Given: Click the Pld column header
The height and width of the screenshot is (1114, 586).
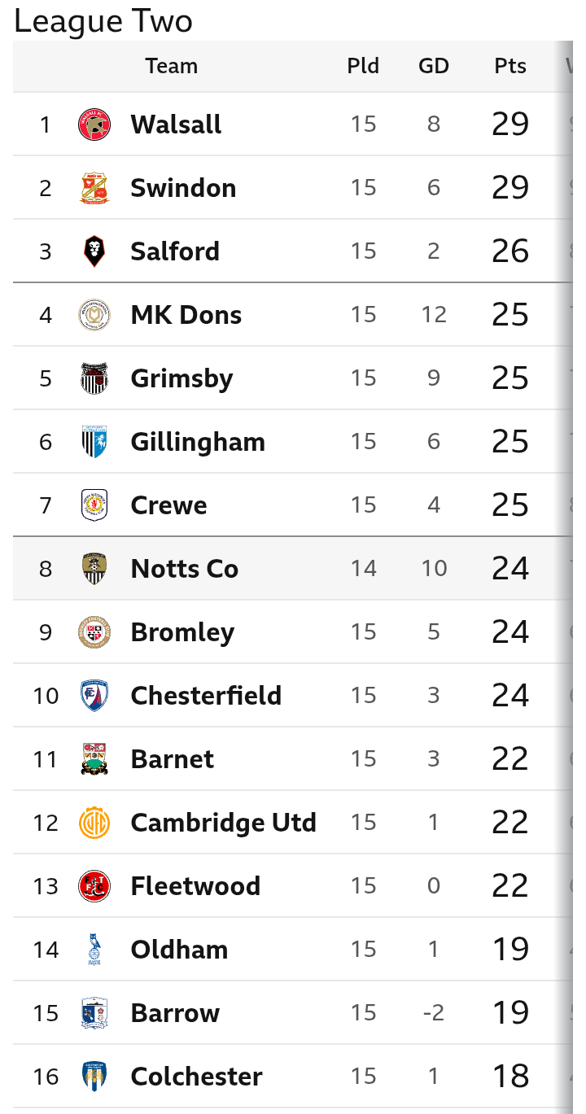Looking at the screenshot, I should pos(363,66).
